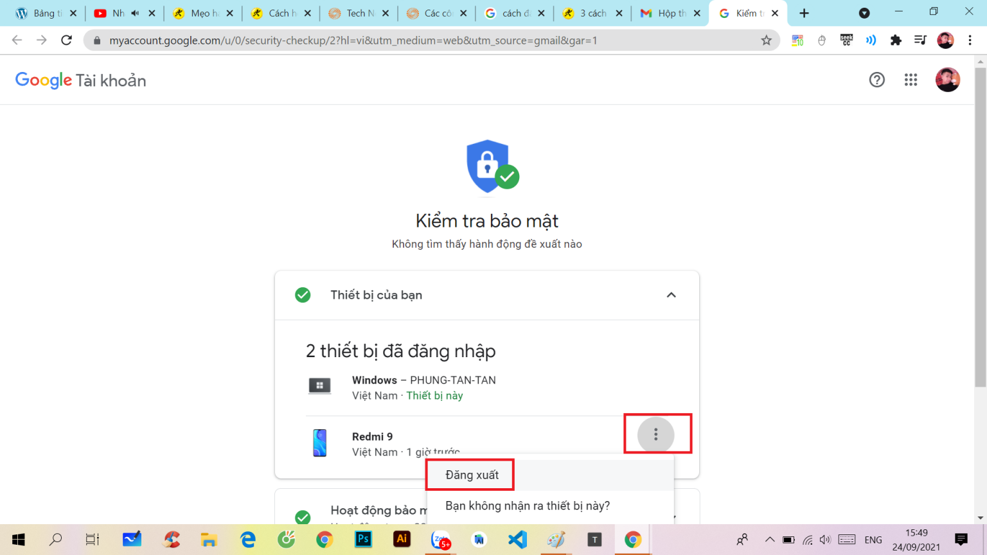
Task: Select "Đăng xuất" from the device menu
Action: (472, 475)
